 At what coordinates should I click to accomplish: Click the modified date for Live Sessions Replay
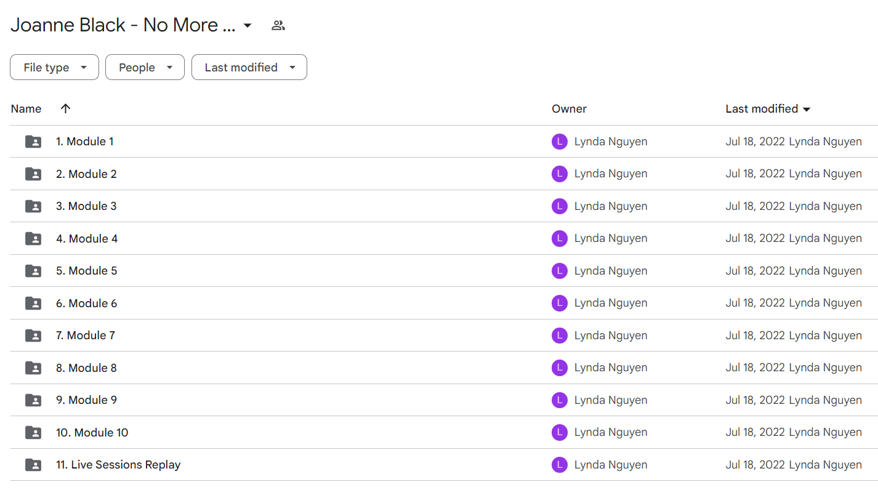click(x=755, y=465)
